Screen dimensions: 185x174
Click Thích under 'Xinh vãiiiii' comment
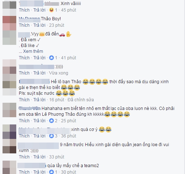24,10
